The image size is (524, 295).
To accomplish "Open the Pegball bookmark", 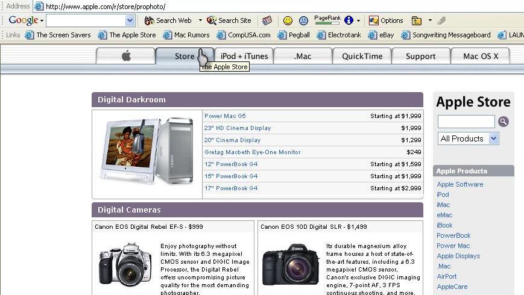I will tap(294, 35).
